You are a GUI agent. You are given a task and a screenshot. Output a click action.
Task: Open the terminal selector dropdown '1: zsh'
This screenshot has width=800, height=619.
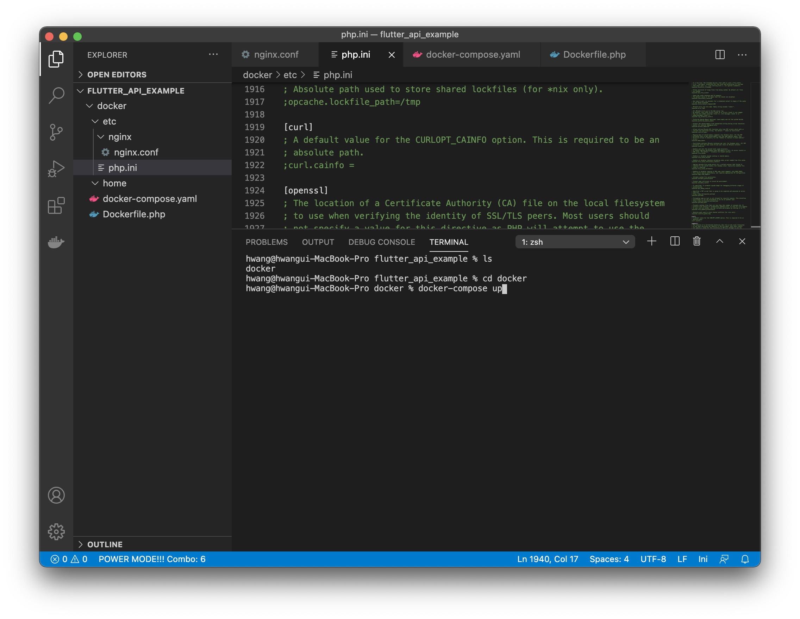[575, 242]
